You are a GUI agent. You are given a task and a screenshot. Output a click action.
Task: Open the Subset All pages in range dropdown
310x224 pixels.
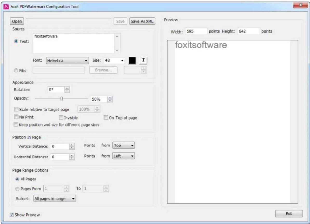click(55, 199)
